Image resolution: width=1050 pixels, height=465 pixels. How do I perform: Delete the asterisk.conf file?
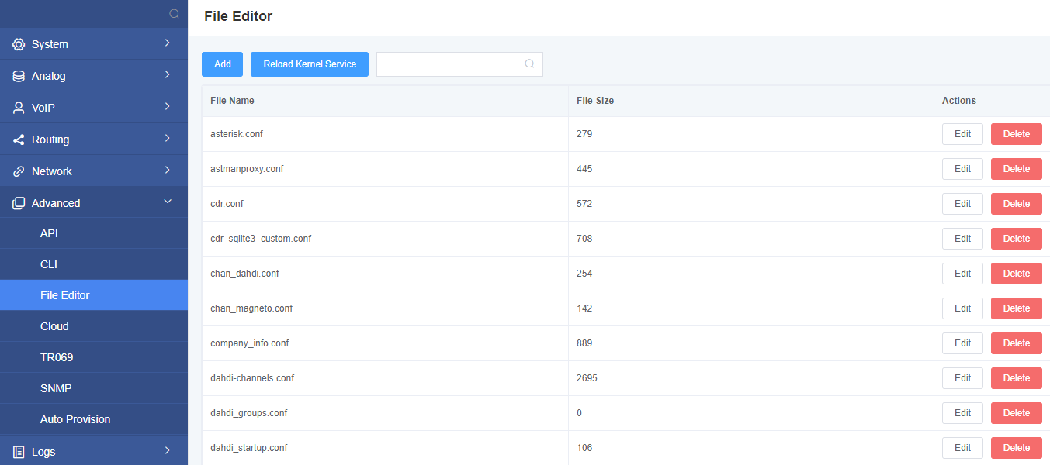(x=1017, y=134)
